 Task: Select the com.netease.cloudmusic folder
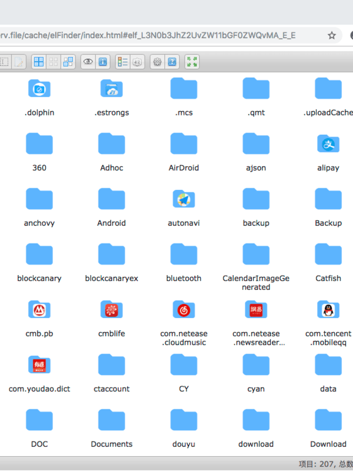pos(184,310)
